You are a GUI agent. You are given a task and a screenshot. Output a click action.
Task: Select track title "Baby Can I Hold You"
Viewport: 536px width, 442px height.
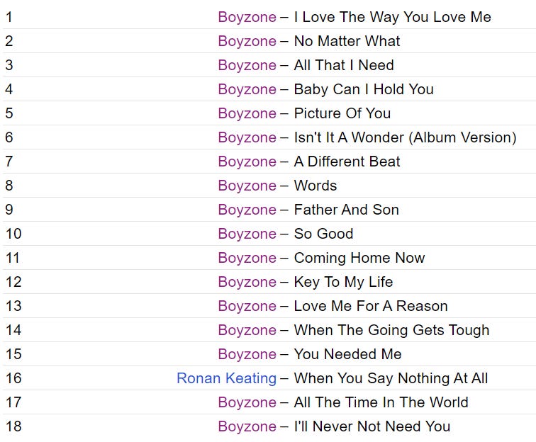364,89
